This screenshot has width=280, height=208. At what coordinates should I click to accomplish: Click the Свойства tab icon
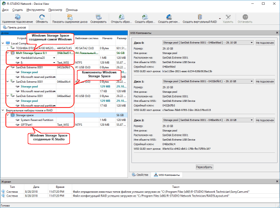134,175
